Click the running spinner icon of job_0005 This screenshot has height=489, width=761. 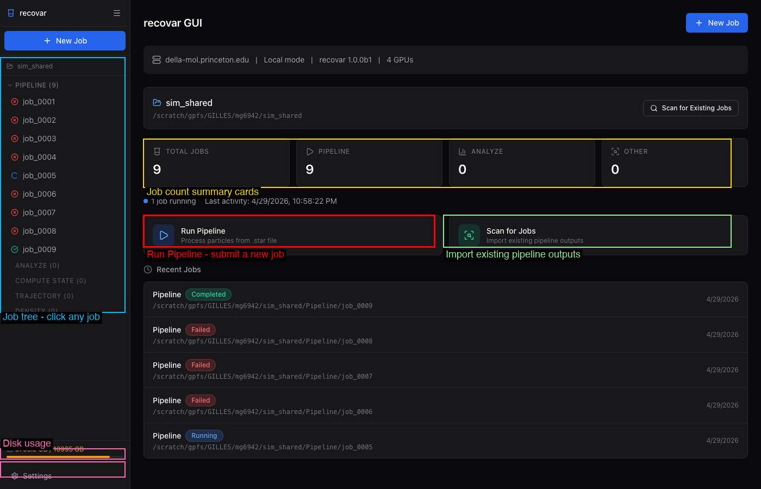pyautogui.click(x=15, y=175)
